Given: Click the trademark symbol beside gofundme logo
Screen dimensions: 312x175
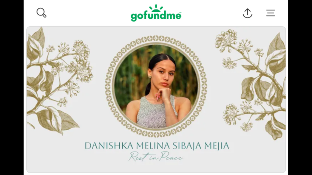Looking at the screenshot, I should tap(180, 12).
